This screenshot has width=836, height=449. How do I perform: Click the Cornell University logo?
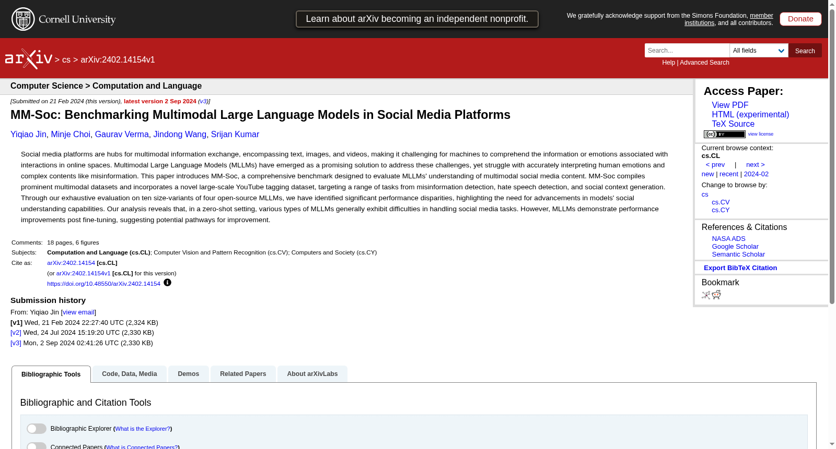click(x=64, y=19)
